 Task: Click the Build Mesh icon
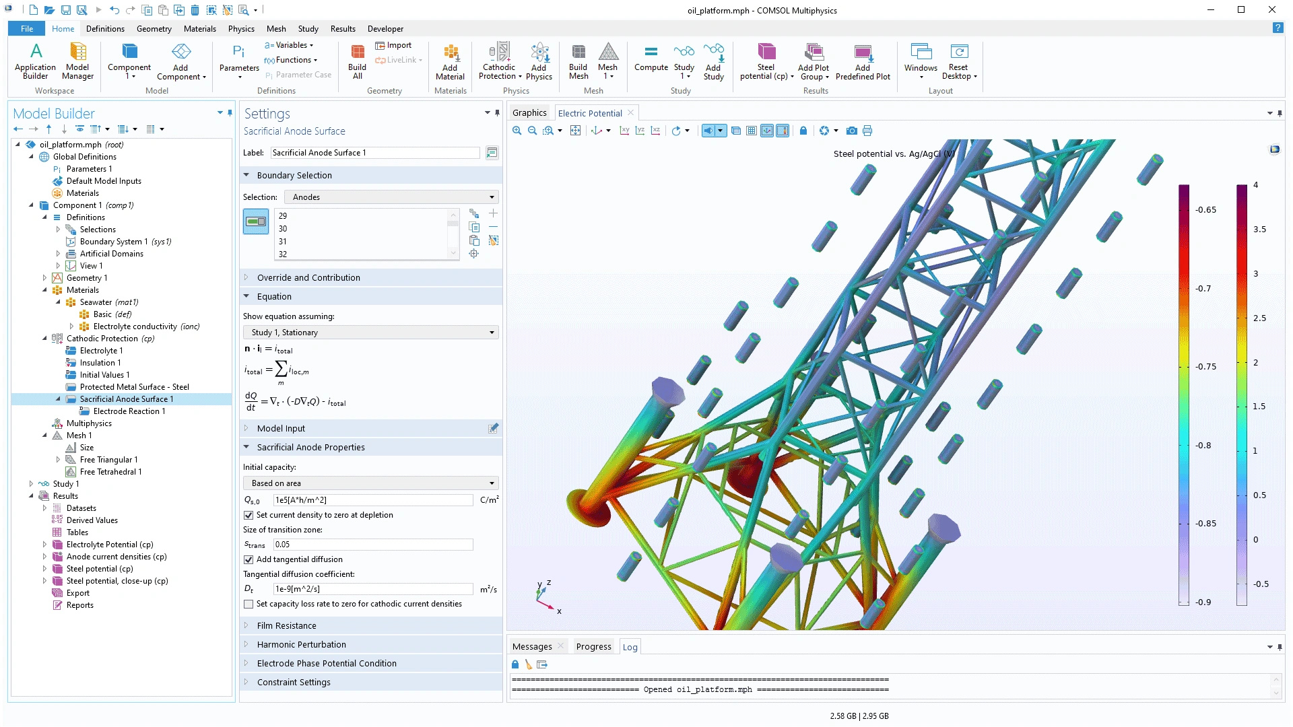coord(578,61)
